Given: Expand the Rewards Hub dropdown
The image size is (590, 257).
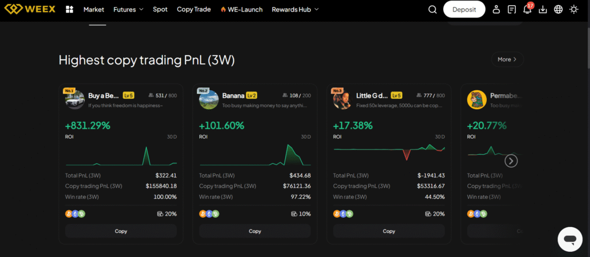Looking at the screenshot, I should point(295,9).
